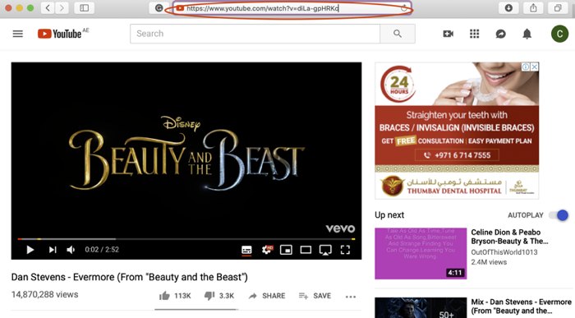
Task: Click the SAVE to playlist button
Action: point(315,296)
